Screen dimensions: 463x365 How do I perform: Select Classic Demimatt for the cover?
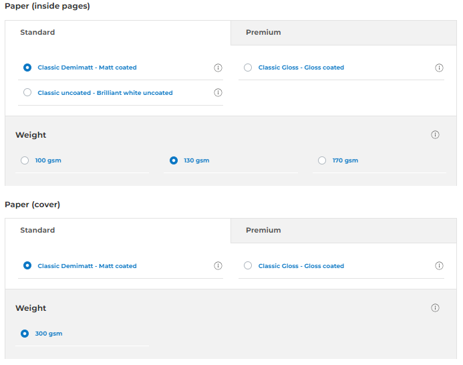coord(27,266)
